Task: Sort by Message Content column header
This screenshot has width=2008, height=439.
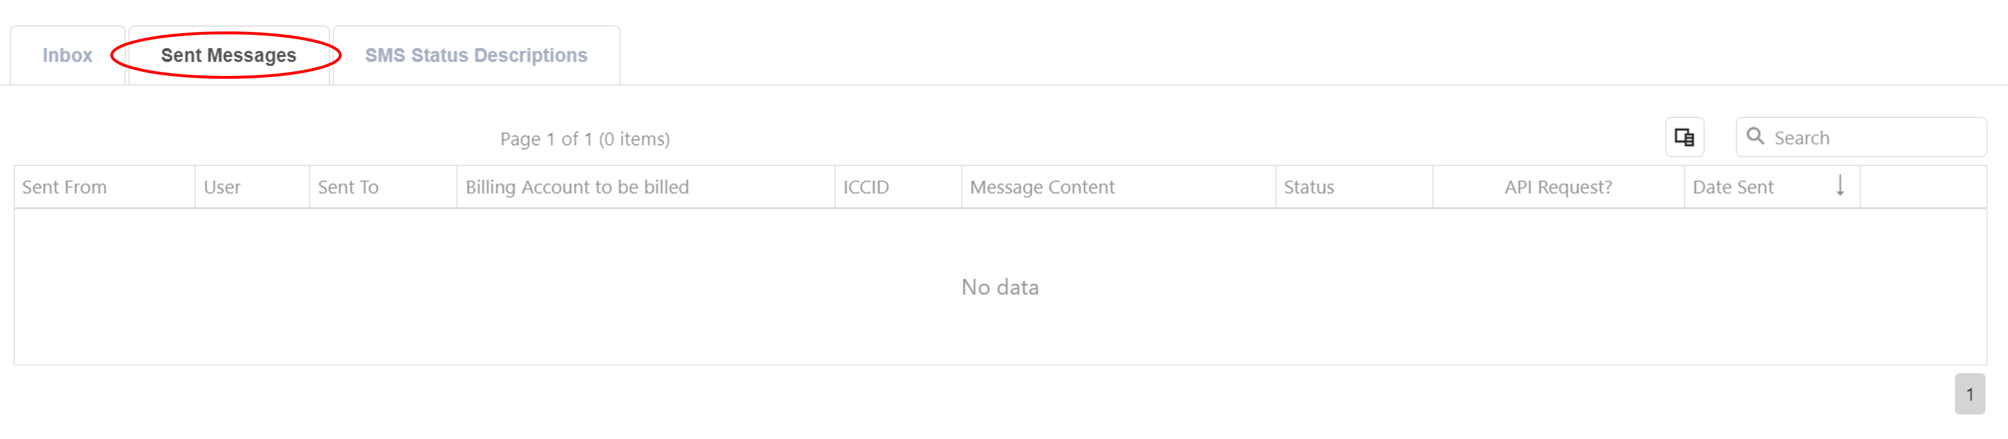Action: click(1042, 187)
